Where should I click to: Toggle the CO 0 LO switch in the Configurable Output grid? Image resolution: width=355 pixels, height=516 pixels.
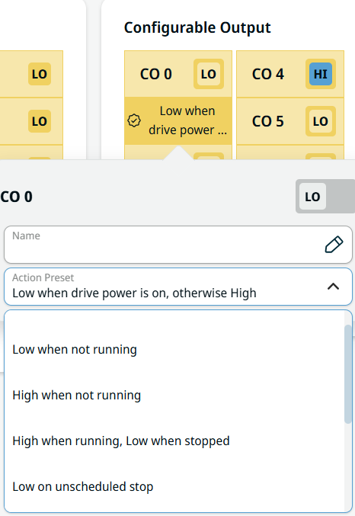click(x=209, y=74)
